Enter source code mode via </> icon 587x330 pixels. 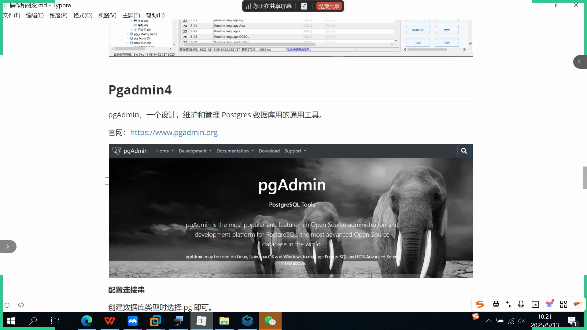[x=20, y=305]
